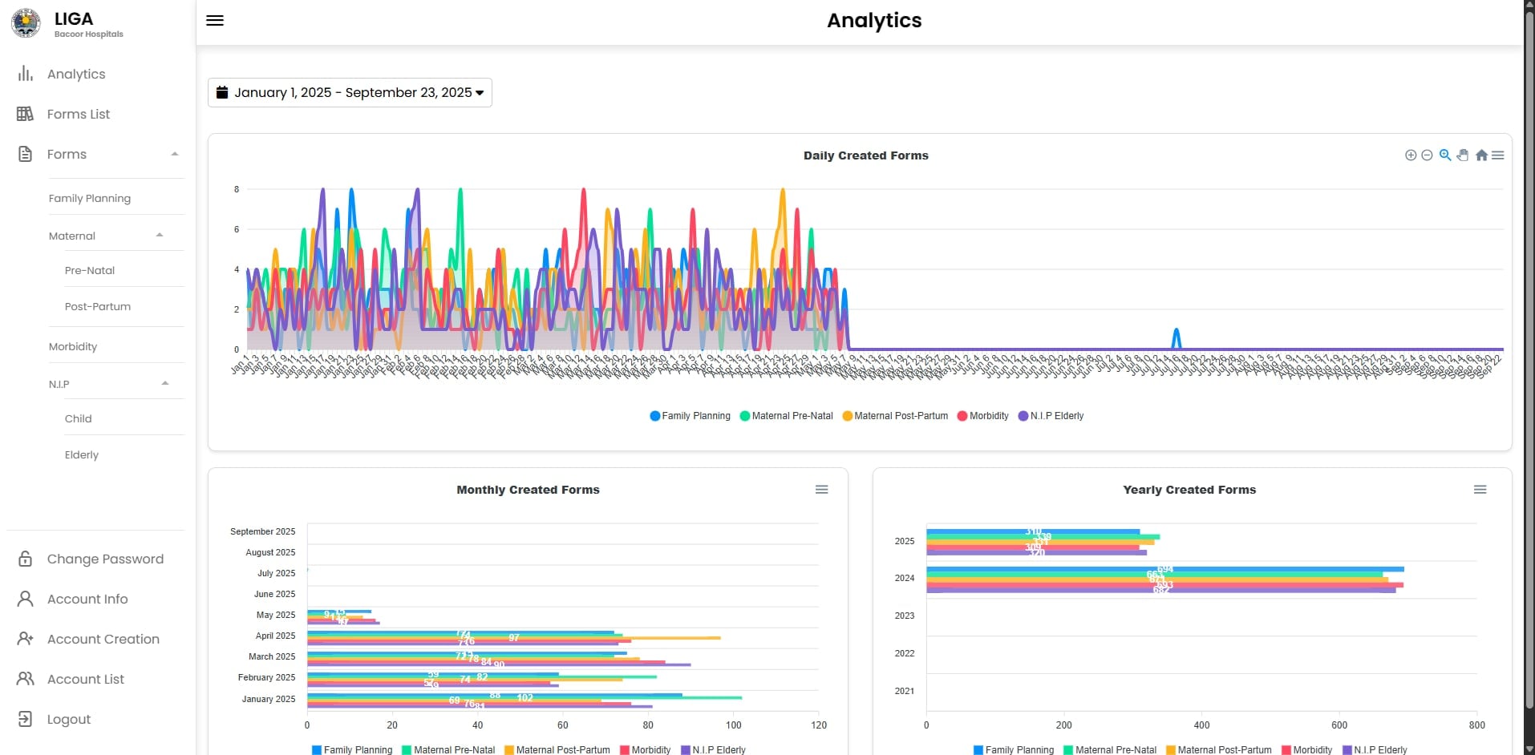The height and width of the screenshot is (755, 1535).
Task: Click the zoom out icon on Daily chart
Action: point(1427,155)
